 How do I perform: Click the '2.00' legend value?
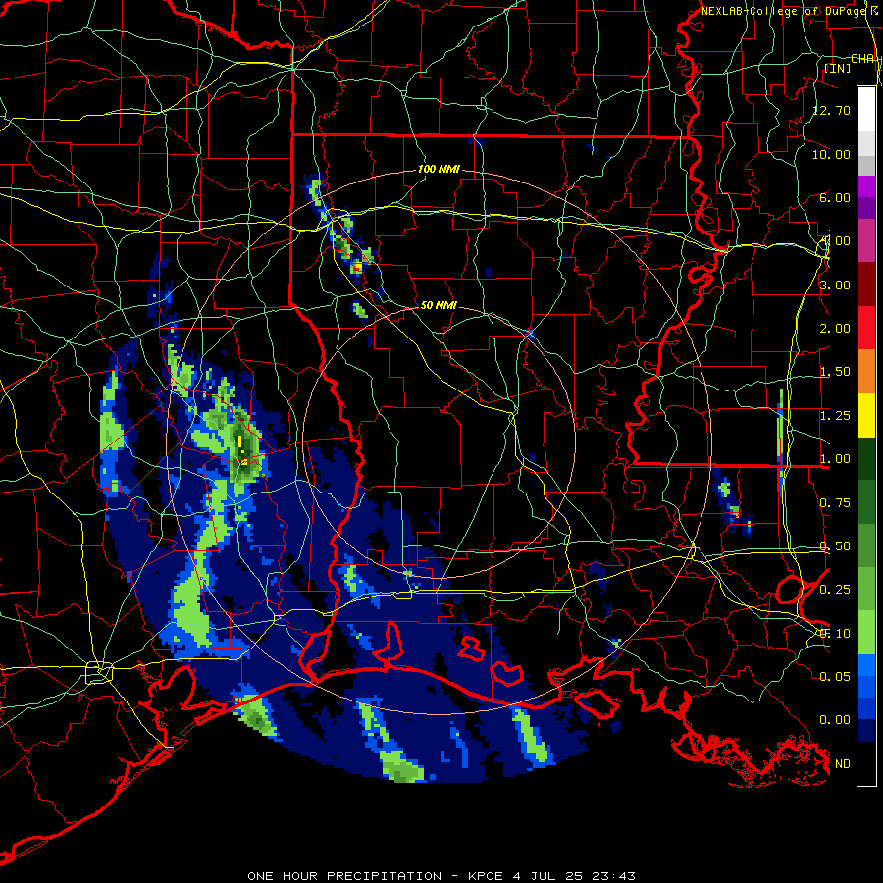(835, 328)
